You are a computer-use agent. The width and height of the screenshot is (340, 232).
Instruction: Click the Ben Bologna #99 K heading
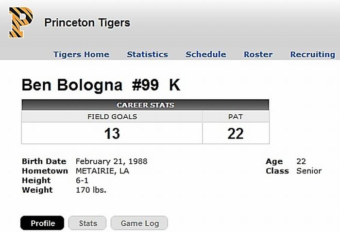point(101,85)
